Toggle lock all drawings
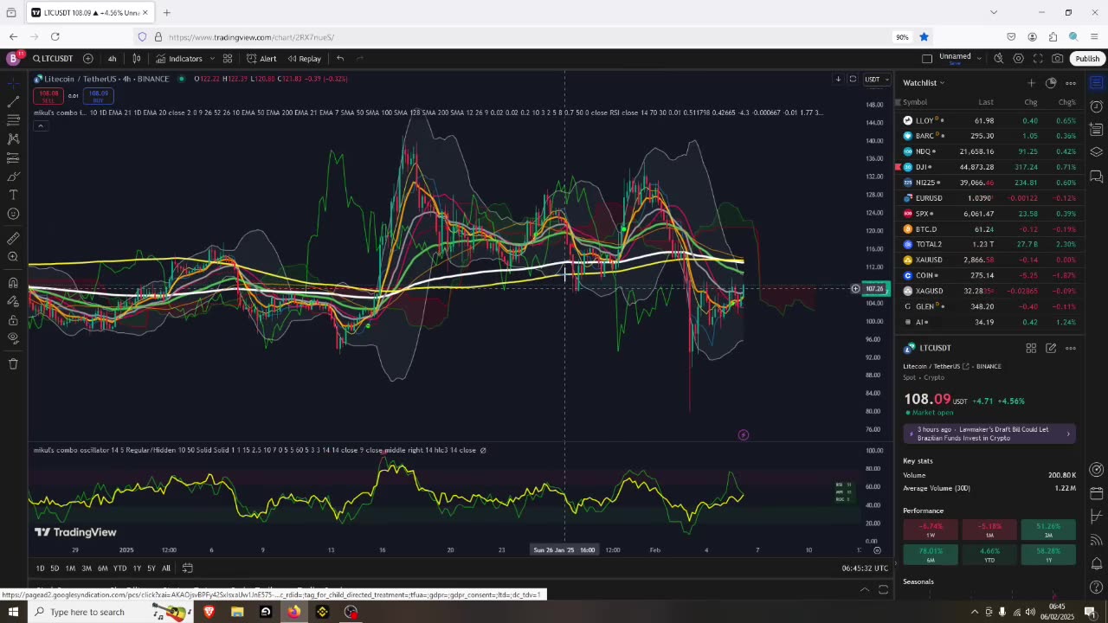1108x623 pixels. click(x=13, y=319)
